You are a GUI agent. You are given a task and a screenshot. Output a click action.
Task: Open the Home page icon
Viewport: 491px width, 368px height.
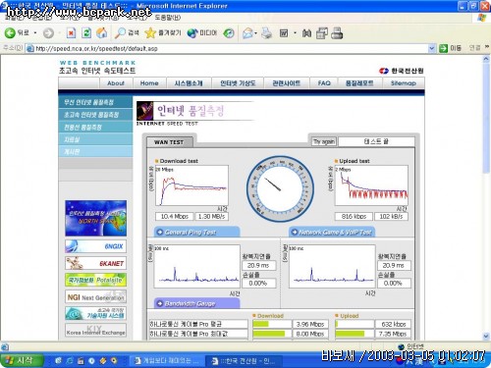pyautogui.click(x=102, y=32)
